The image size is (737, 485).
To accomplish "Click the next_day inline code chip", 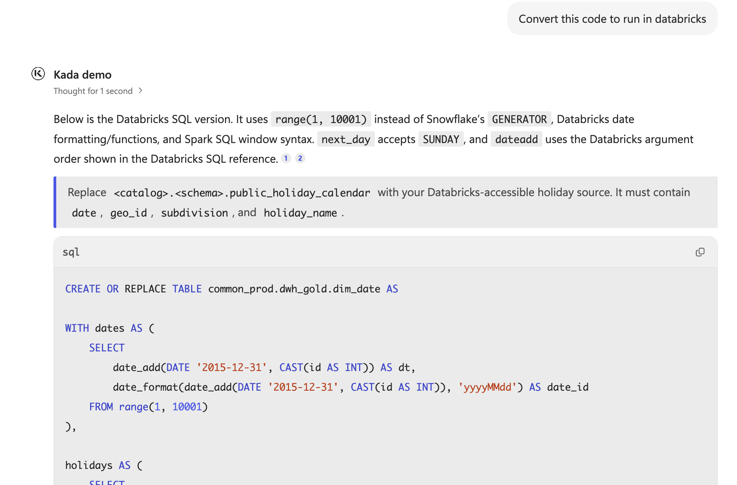I will point(346,139).
